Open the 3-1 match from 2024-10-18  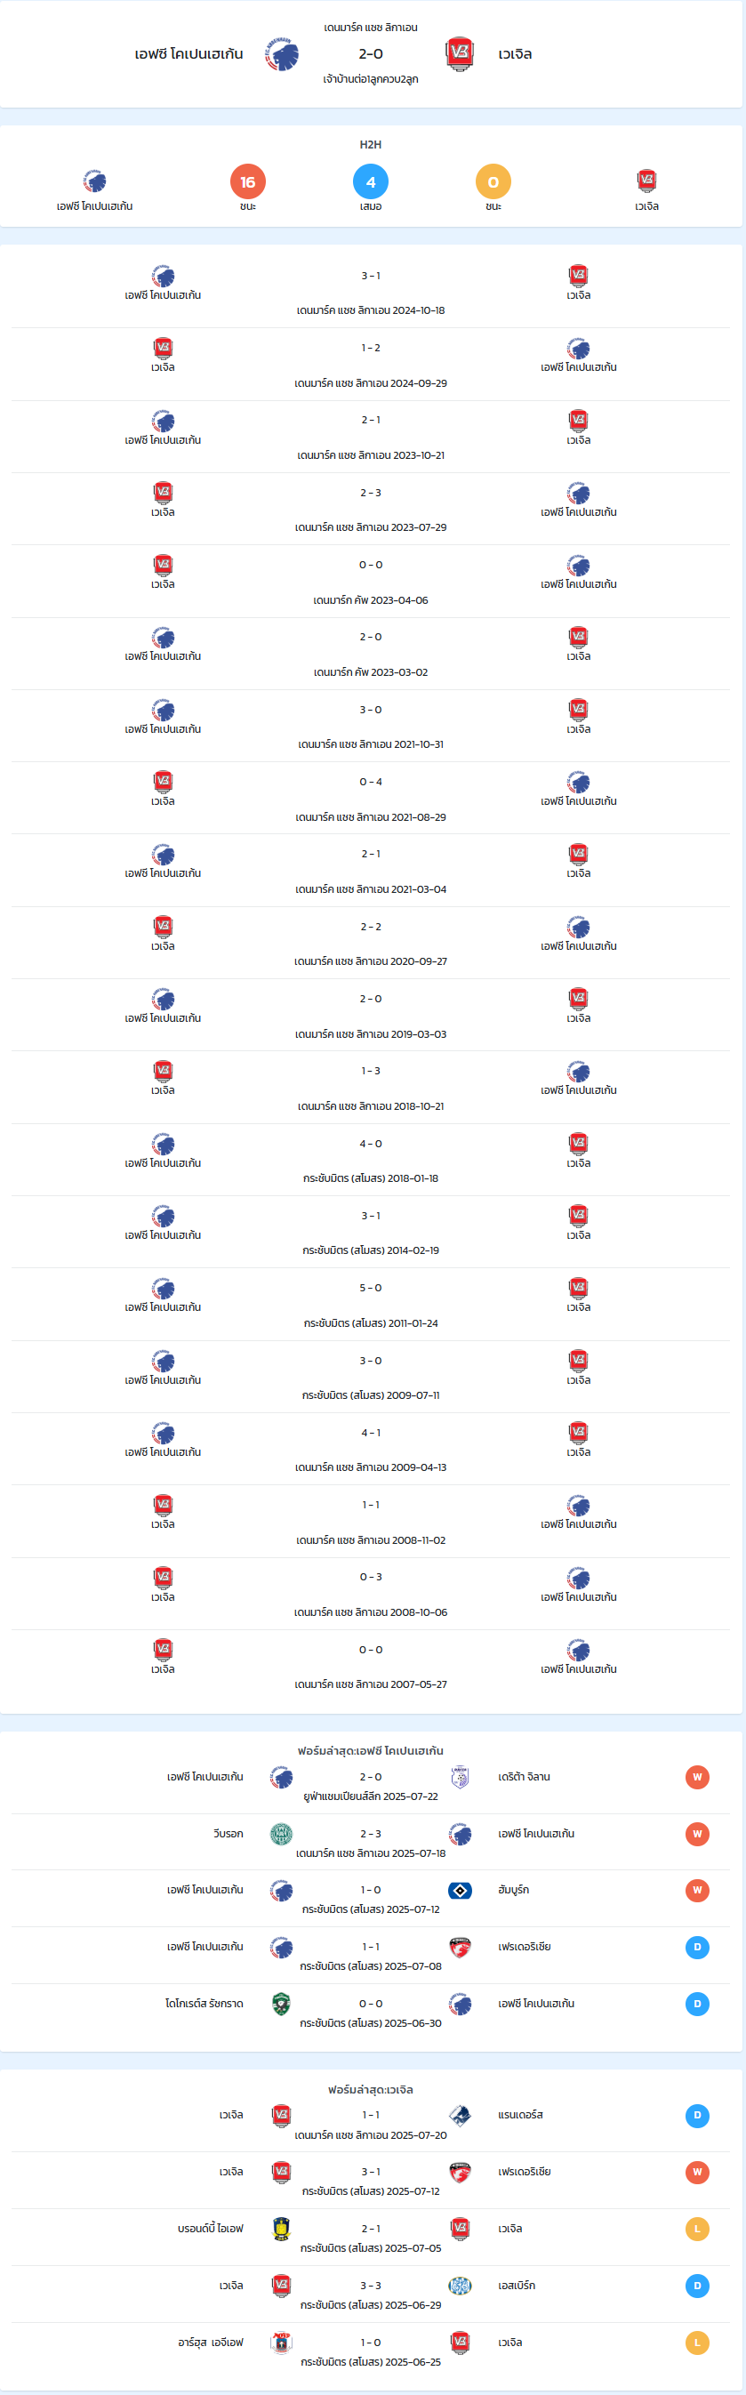[371, 292]
